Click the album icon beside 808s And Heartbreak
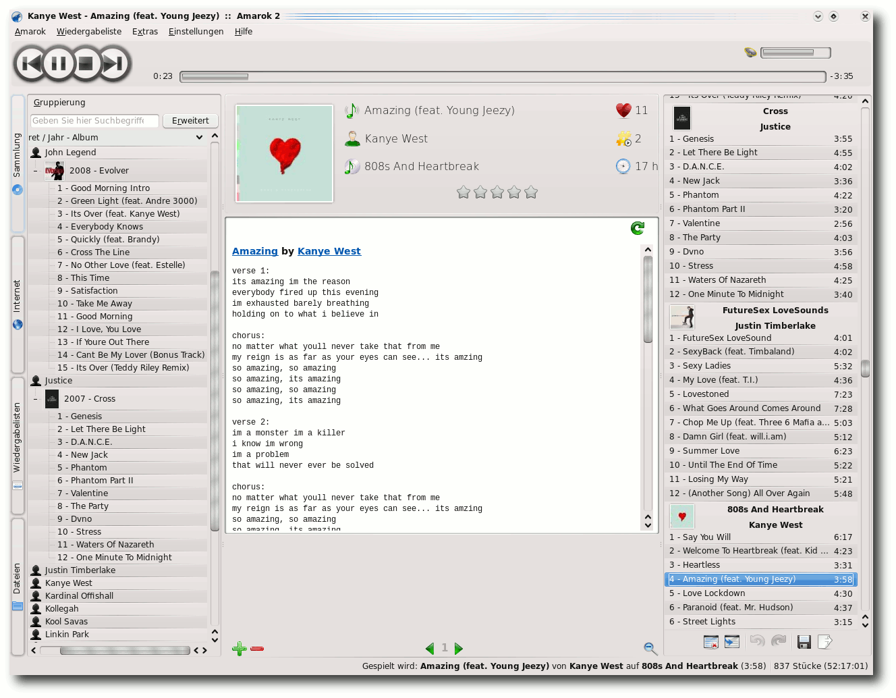 [x=352, y=166]
